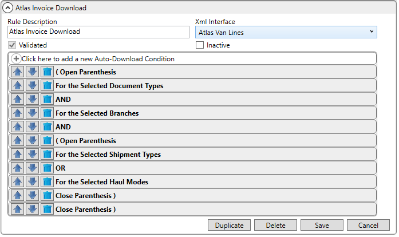Delete the last Close Parenthesis row
Image resolution: width=399 pixels, height=237 pixels.
click(x=47, y=210)
